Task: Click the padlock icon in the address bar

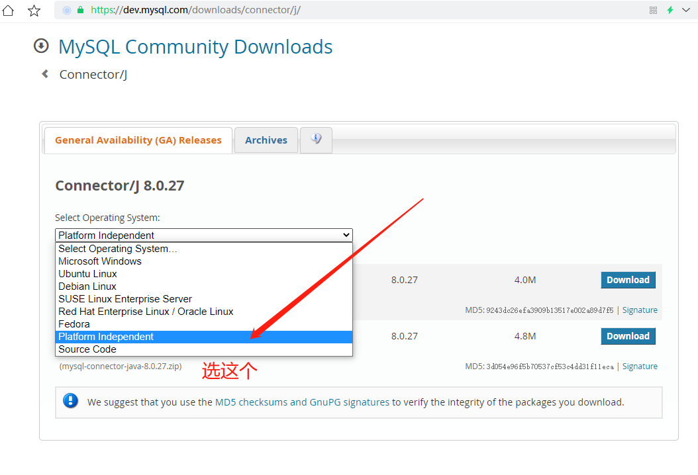Action: 79,10
